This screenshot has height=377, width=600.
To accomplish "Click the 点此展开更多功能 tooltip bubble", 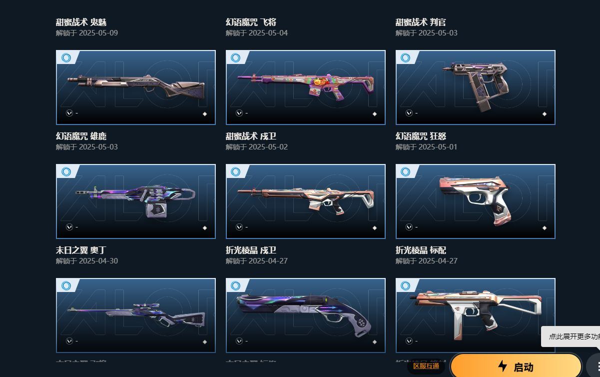I will coord(571,336).
